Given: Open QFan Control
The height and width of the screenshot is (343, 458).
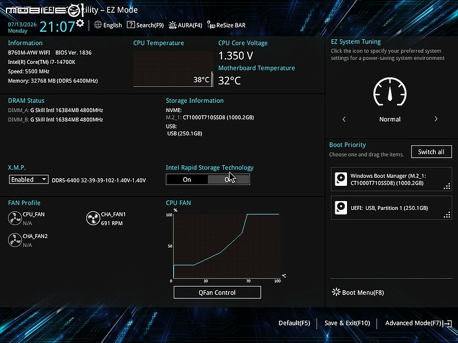Looking at the screenshot, I should coord(217,292).
